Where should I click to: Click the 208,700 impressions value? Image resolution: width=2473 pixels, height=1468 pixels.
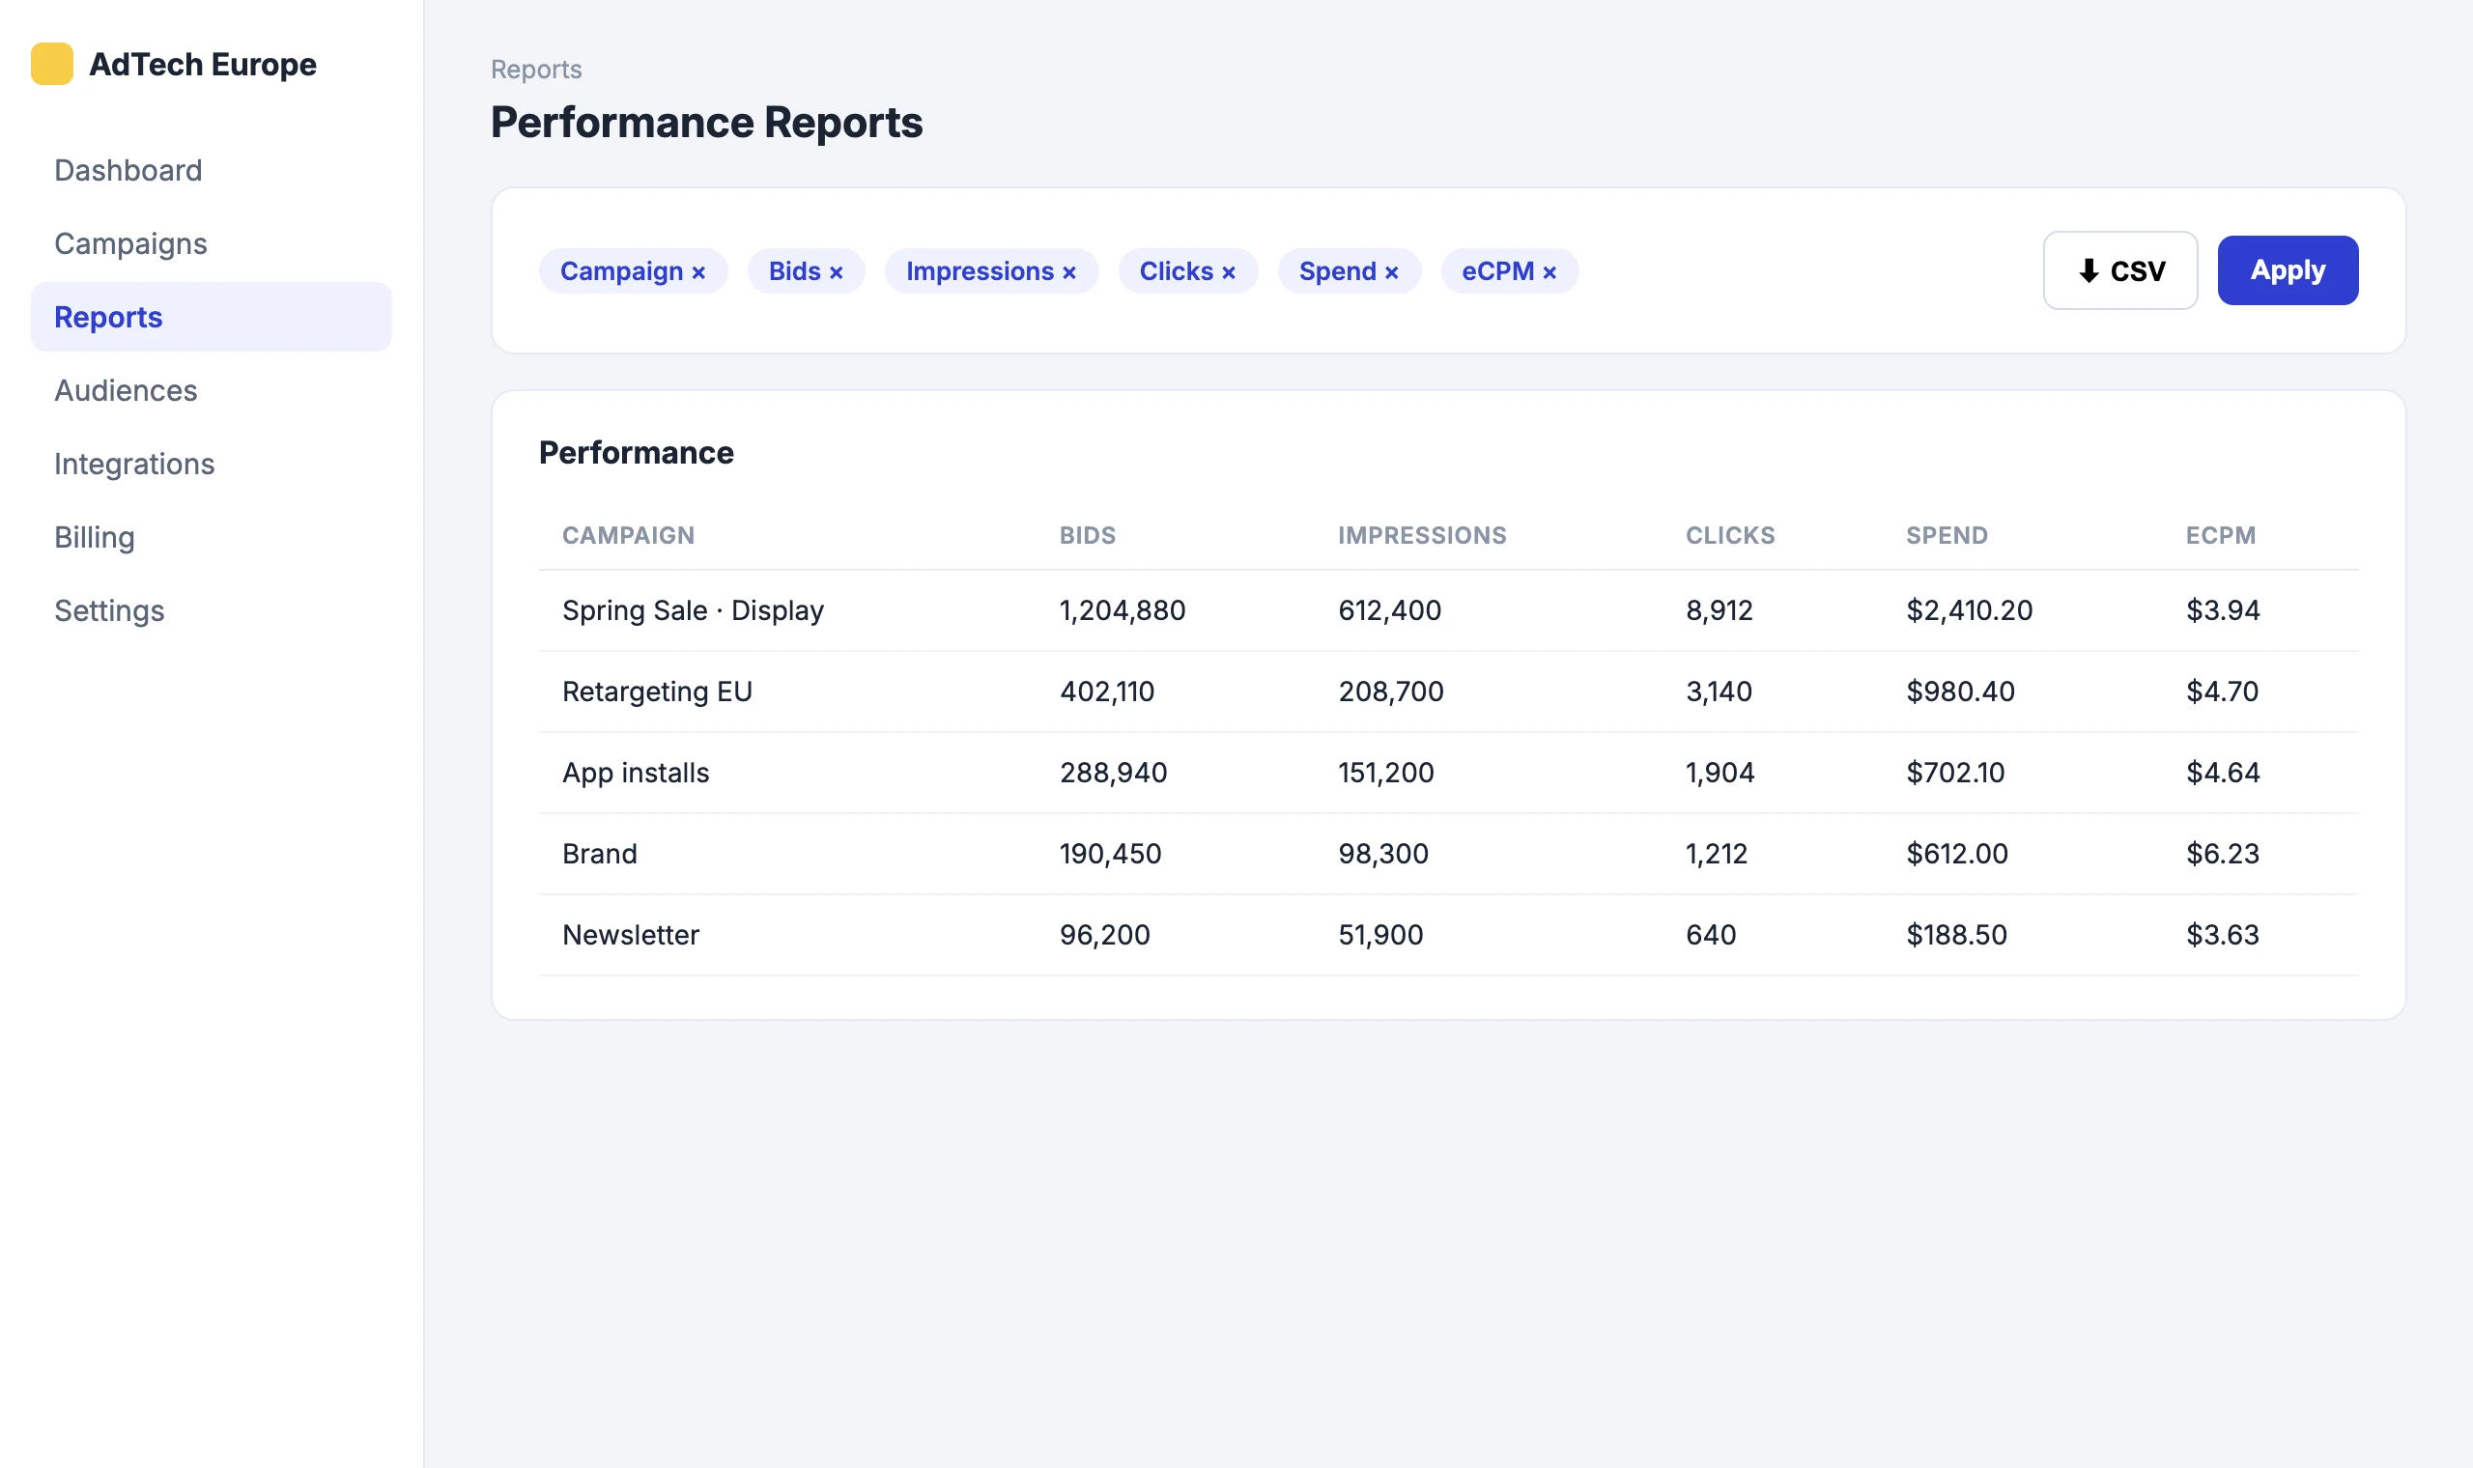[x=1391, y=692]
